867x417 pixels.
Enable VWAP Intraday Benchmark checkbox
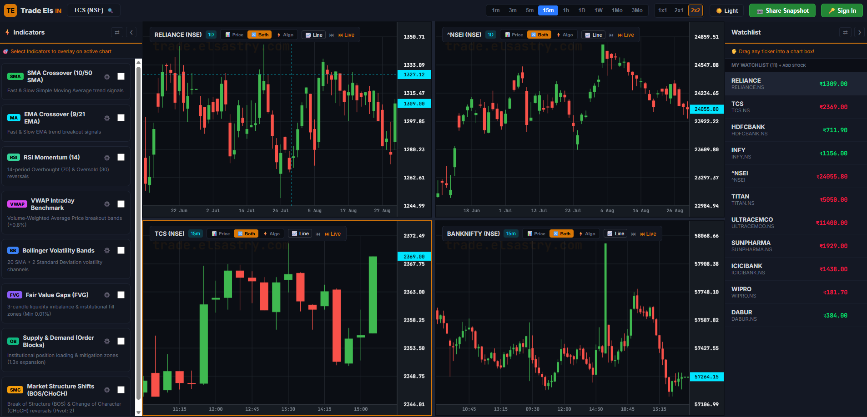coord(121,204)
